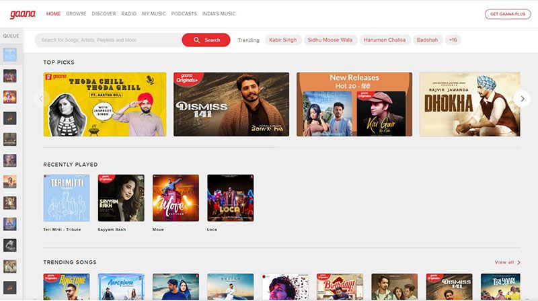Open Thoda Chill Thoda Grill banner
Screen dimensions: 538x301
click(x=105, y=104)
